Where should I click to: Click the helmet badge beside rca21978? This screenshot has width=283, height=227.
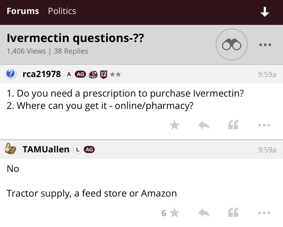(x=93, y=74)
